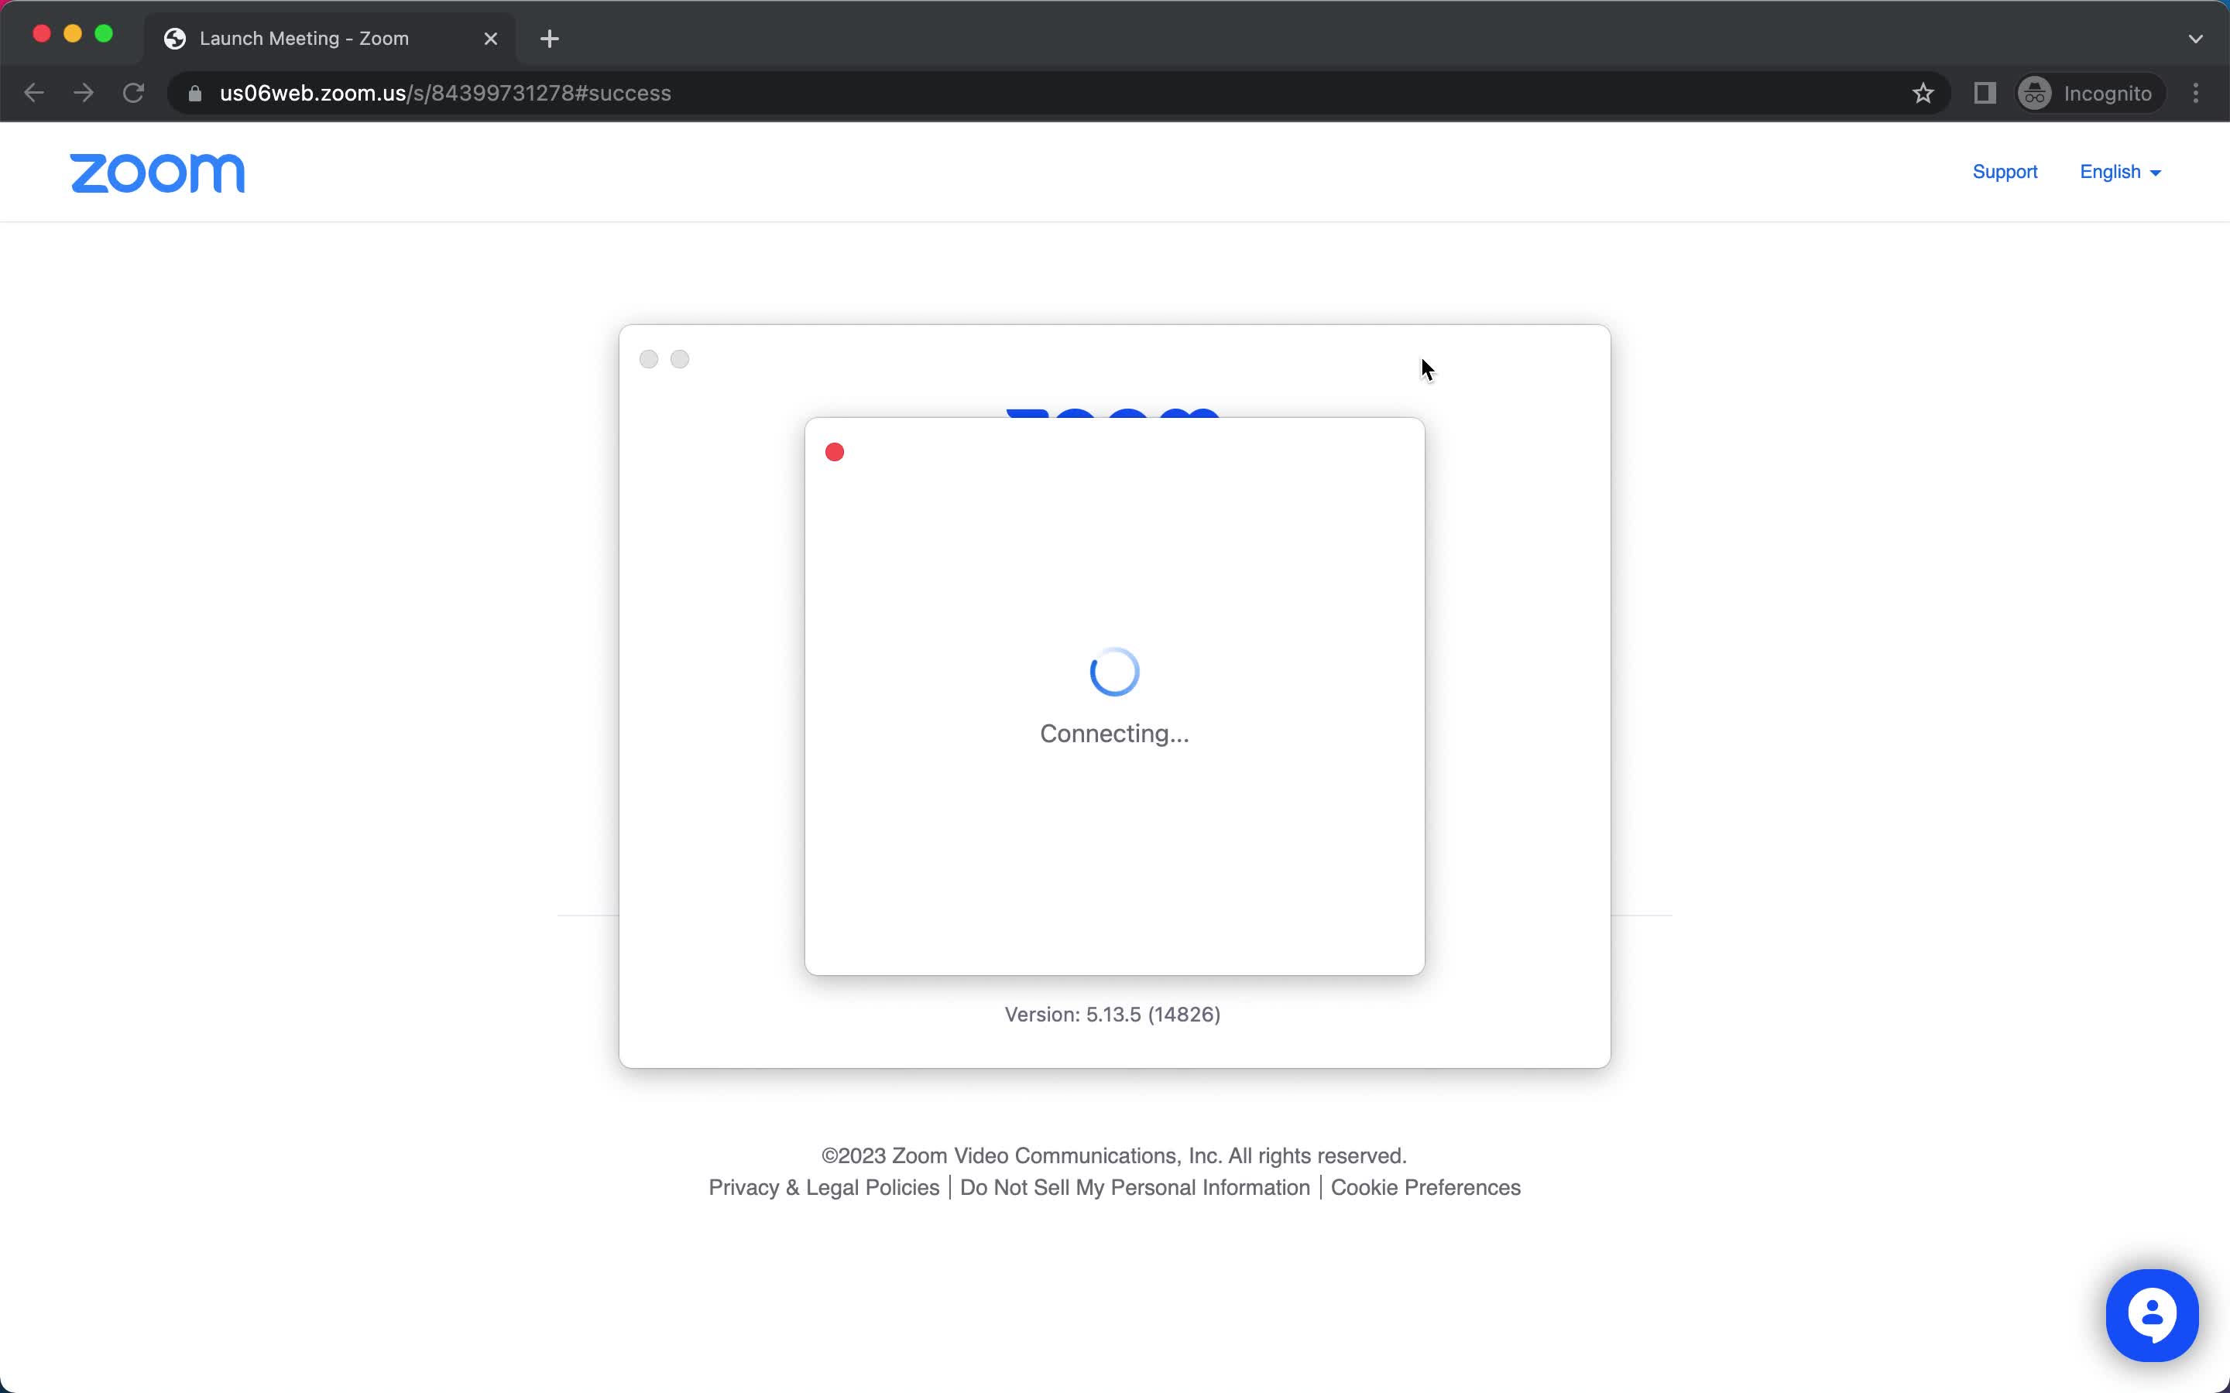
Task: Click Do Not Sell My Personal Information
Action: pos(1134,1188)
